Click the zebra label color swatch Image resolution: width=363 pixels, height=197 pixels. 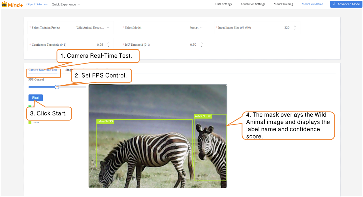pos(30,122)
